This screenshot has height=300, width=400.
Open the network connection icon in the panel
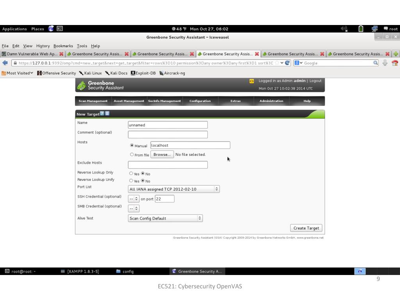[x=375, y=29]
